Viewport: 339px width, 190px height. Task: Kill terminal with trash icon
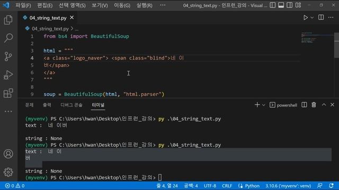(314, 105)
